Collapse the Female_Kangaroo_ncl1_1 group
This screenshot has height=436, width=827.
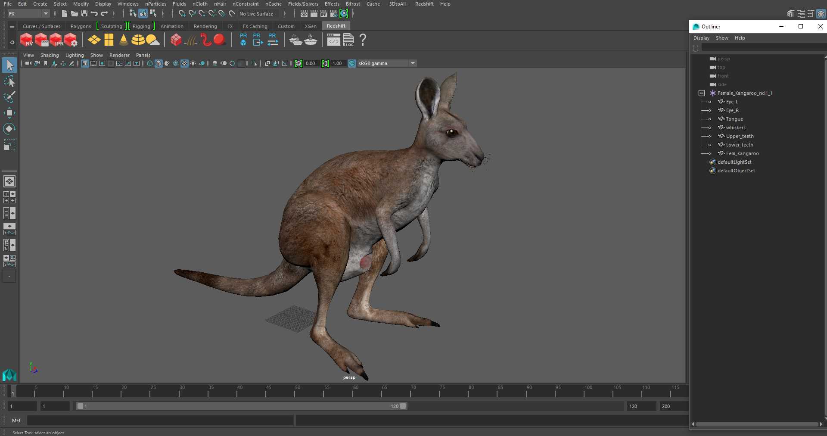tap(702, 93)
